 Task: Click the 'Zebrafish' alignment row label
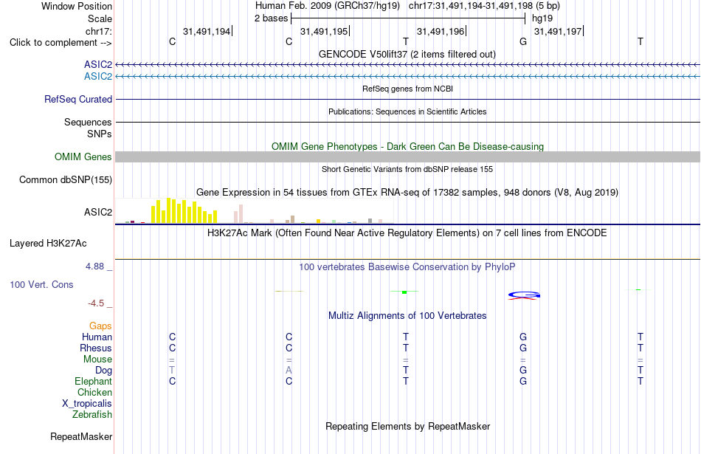tap(92, 415)
